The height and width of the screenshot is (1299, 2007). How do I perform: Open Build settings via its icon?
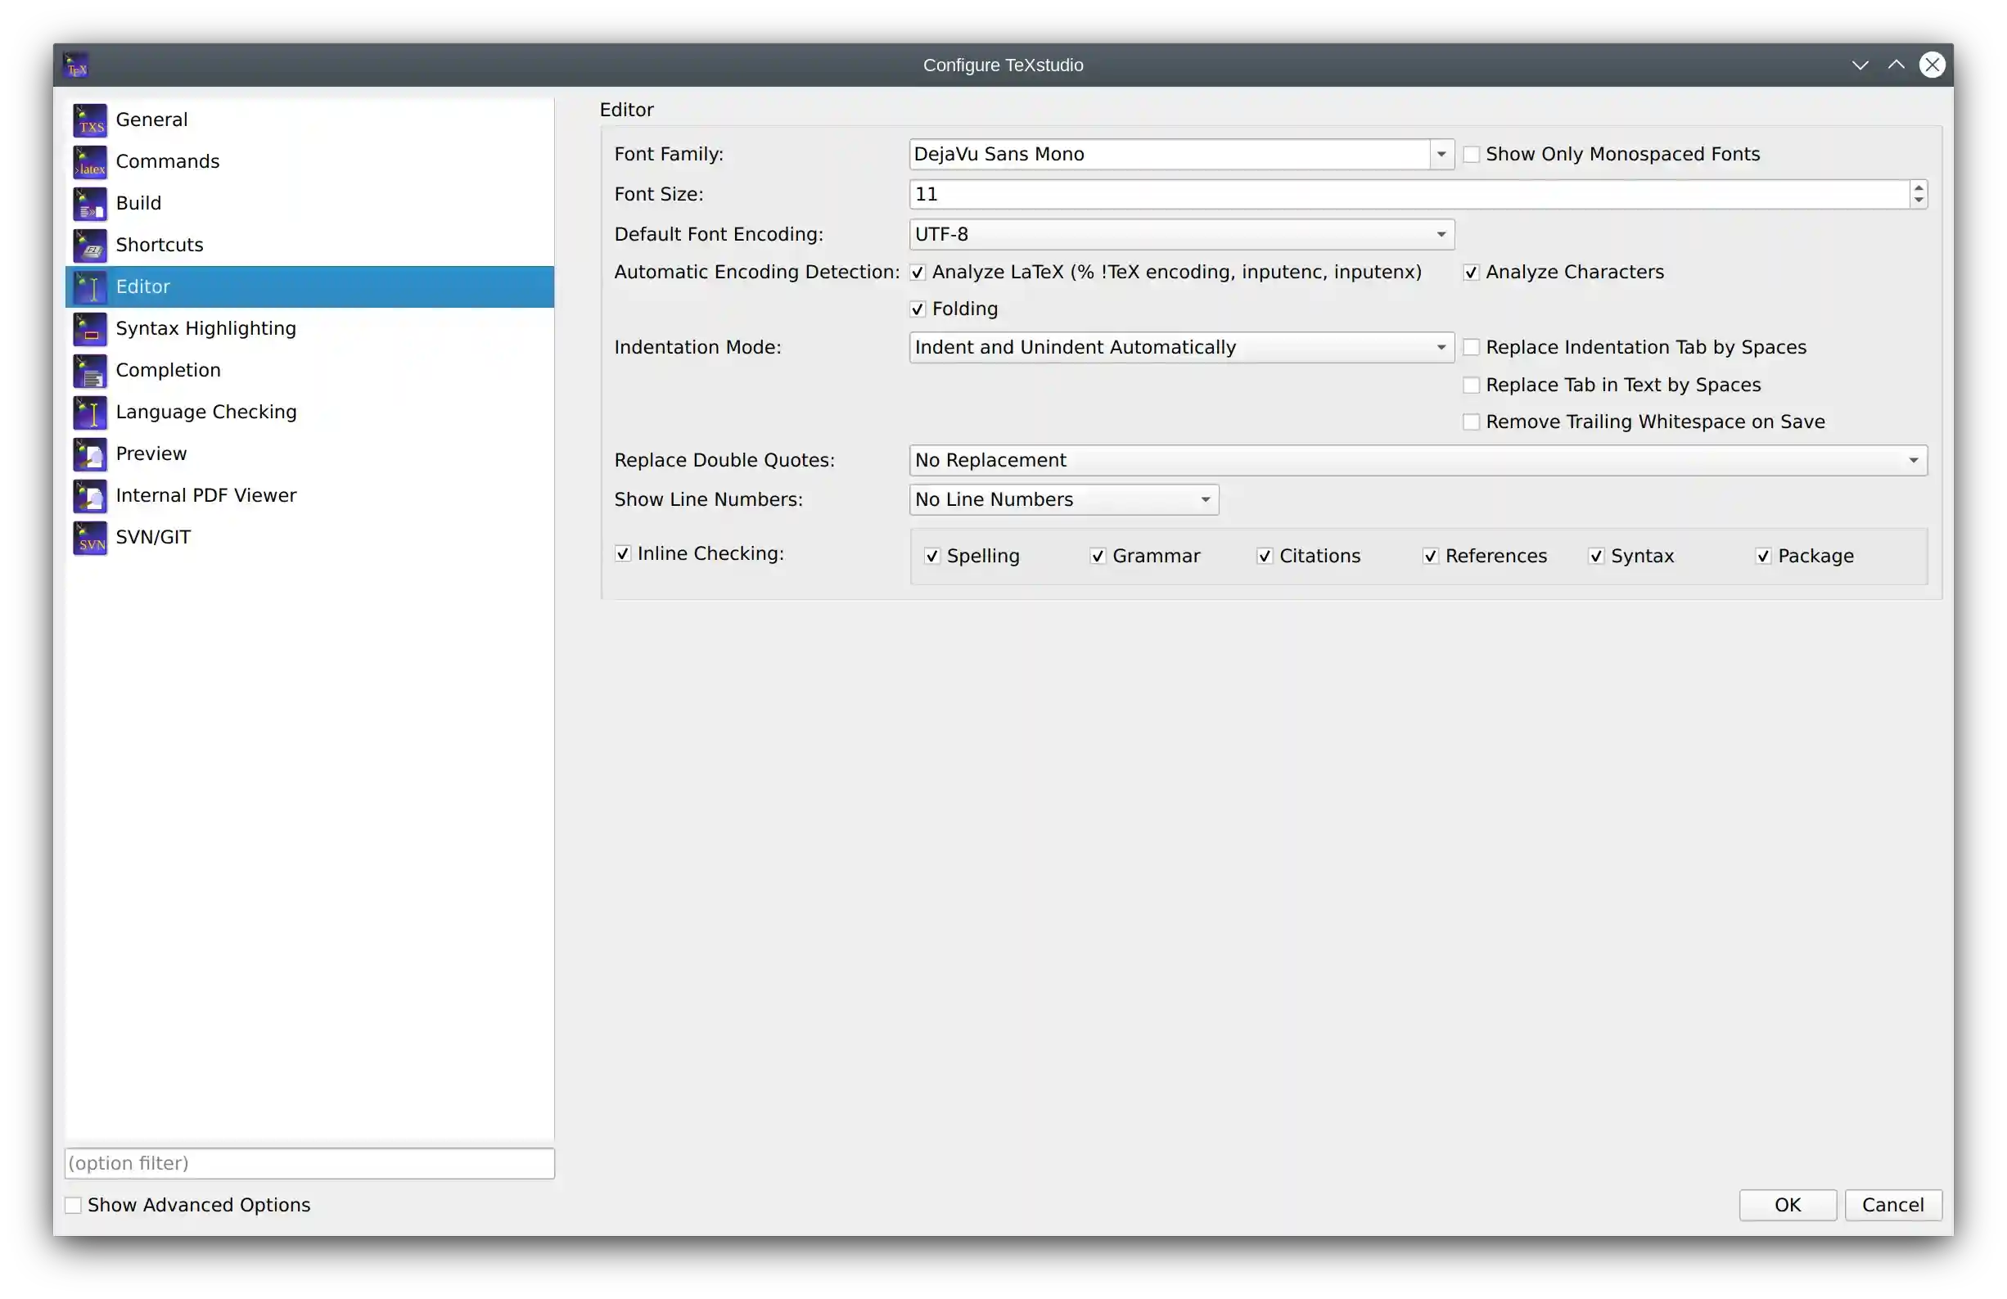(x=89, y=202)
